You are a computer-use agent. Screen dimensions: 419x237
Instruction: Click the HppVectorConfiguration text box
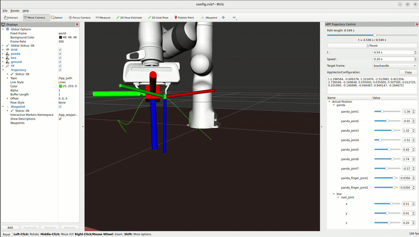click(x=372, y=85)
